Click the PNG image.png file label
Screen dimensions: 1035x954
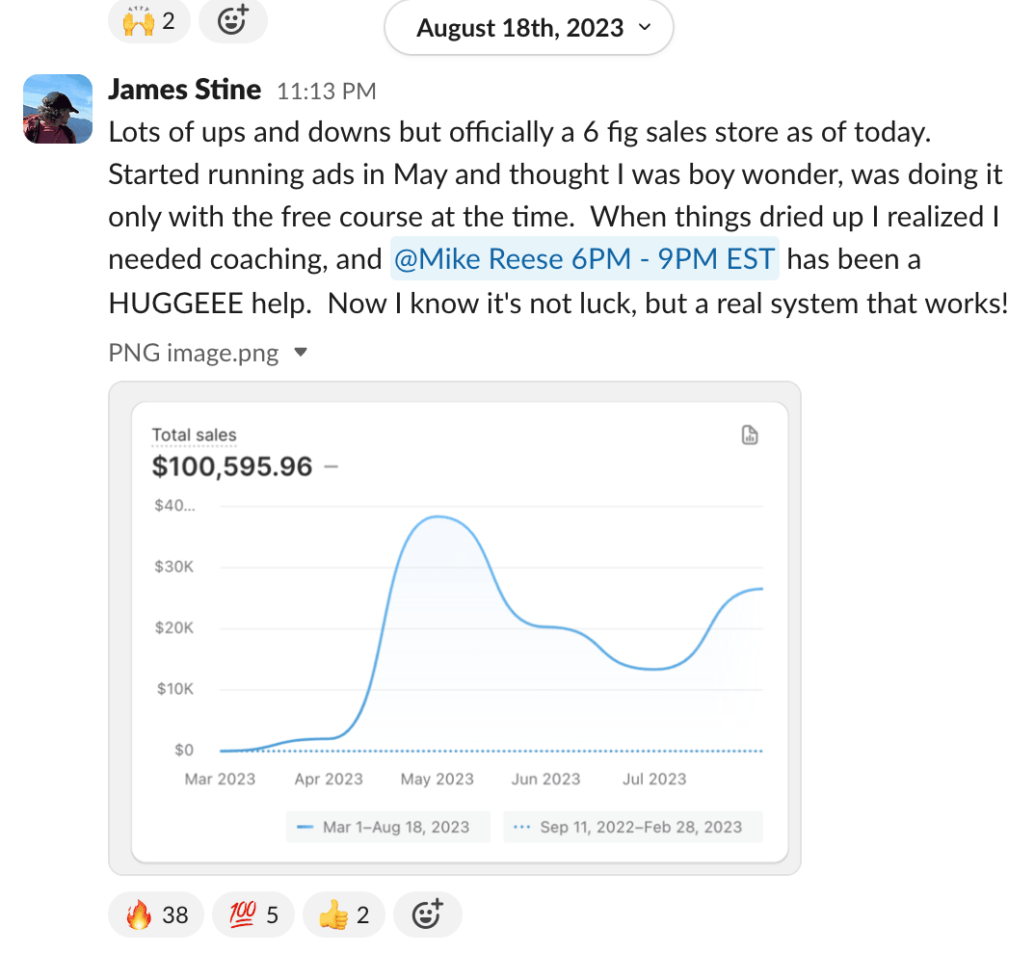pyautogui.click(x=194, y=354)
